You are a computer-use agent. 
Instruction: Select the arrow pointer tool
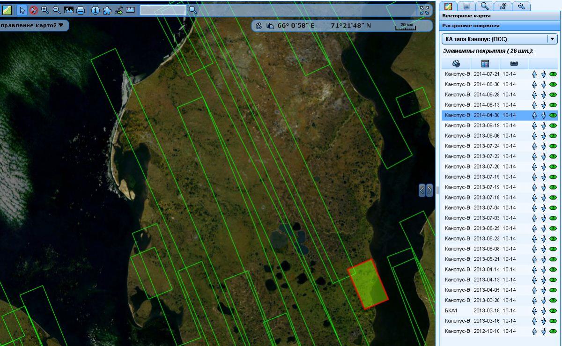[x=22, y=10]
